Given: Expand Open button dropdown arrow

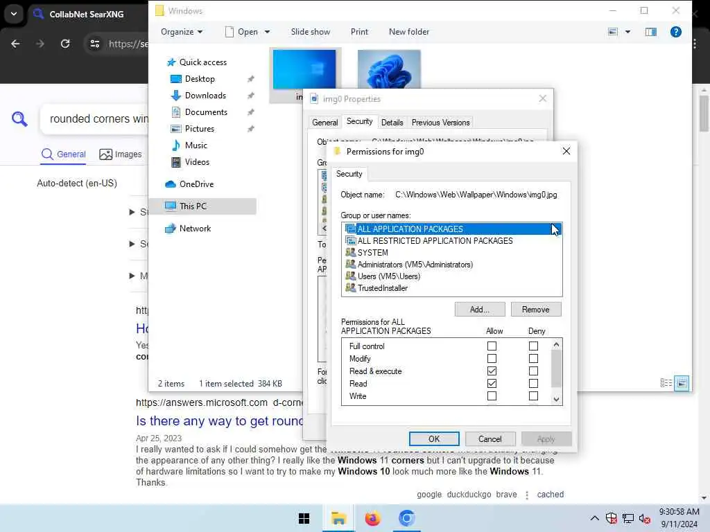Looking at the screenshot, I should pyautogui.click(x=267, y=32).
